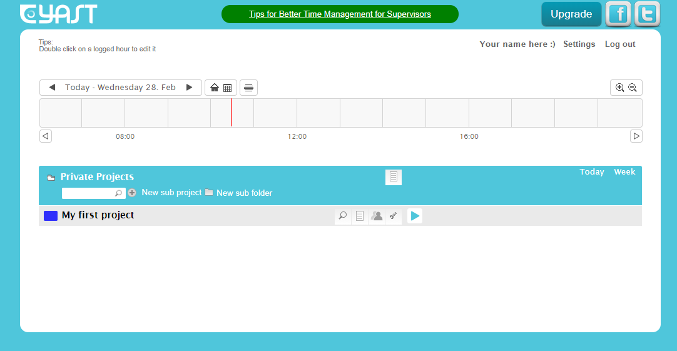Jump to today using home icon
This screenshot has width=677, height=351.
click(x=215, y=88)
